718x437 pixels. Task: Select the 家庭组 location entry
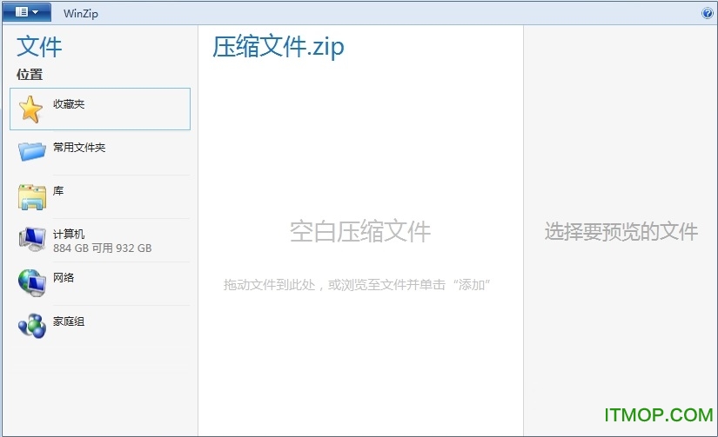coord(69,321)
